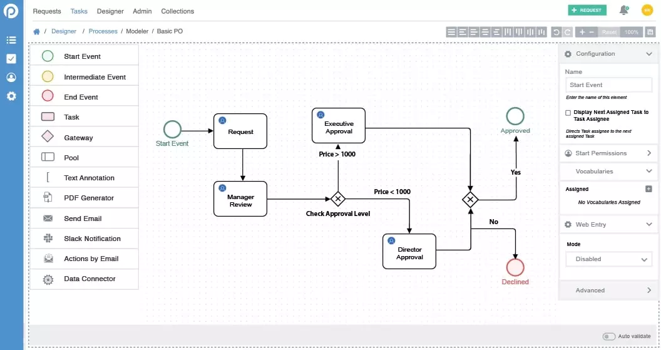Select the Executive Approval task node

(x=339, y=126)
